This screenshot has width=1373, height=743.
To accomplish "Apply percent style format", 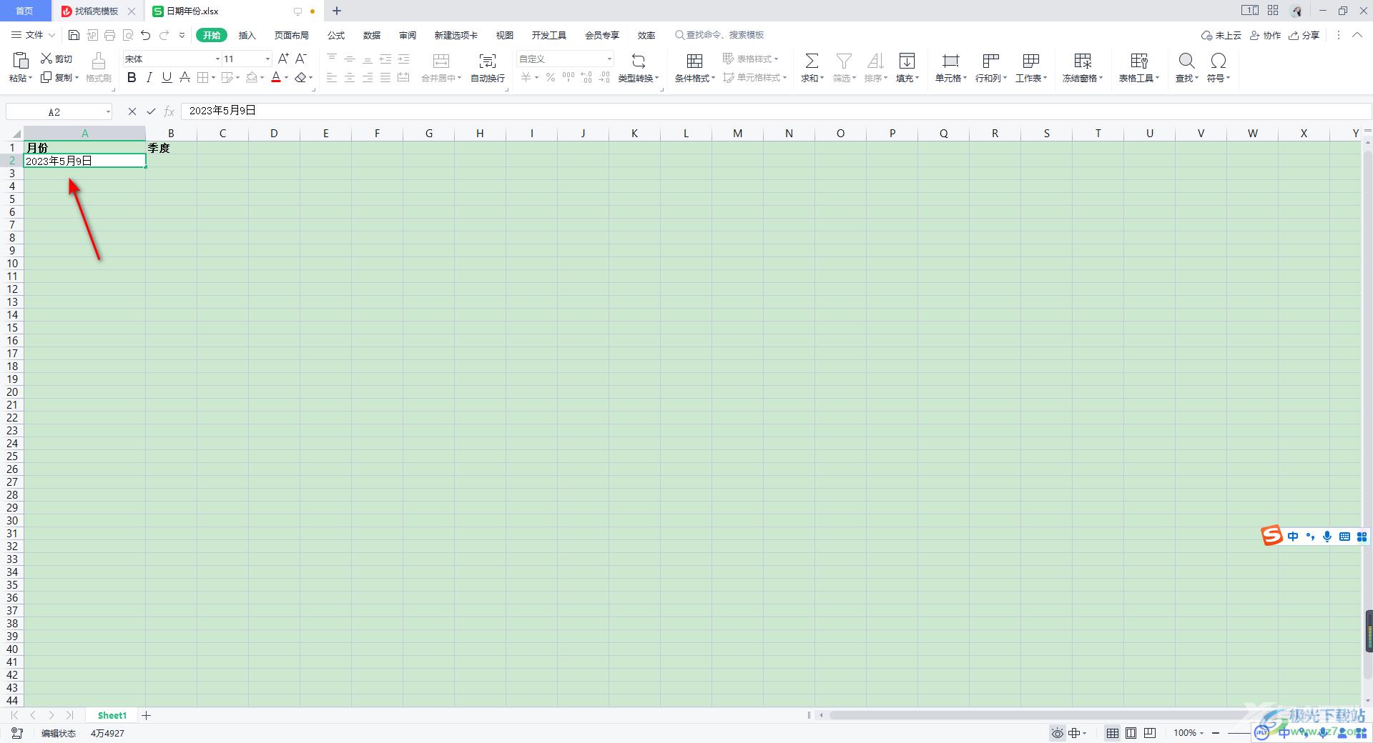I will 551,77.
